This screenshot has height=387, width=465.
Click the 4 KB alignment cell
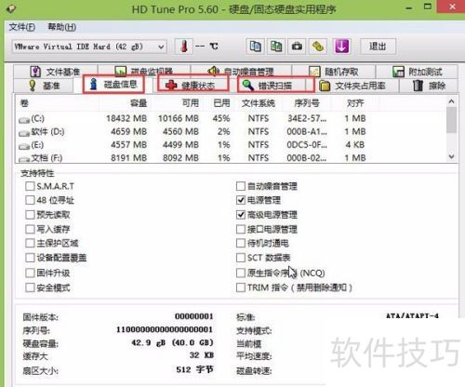coord(355,145)
